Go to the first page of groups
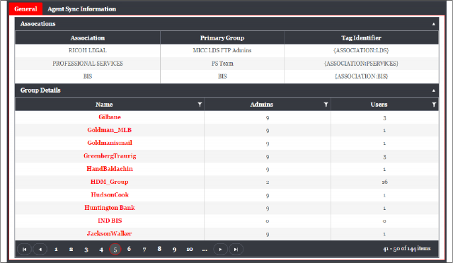The height and width of the screenshot is (263, 453). (25, 250)
